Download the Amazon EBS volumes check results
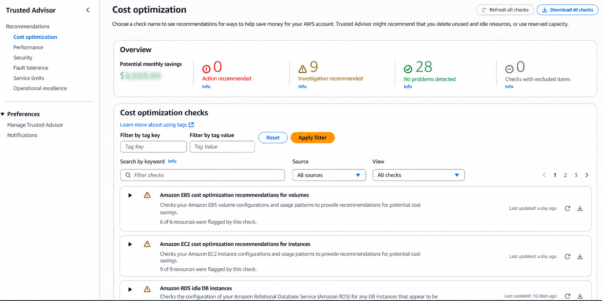The width and height of the screenshot is (602, 301). coord(580,208)
